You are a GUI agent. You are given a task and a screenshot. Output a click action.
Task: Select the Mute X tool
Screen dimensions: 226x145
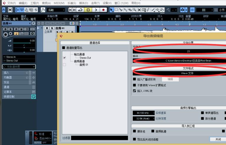139,10
